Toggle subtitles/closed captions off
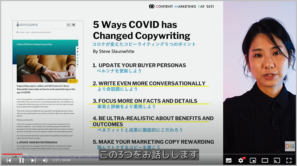Screen dimensions: 297x166 pyautogui.click(x=228, y=160)
